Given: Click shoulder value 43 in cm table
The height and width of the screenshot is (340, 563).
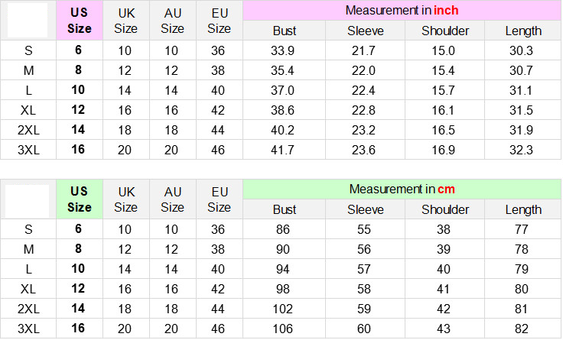Looking at the screenshot, I should (x=445, y=328).
